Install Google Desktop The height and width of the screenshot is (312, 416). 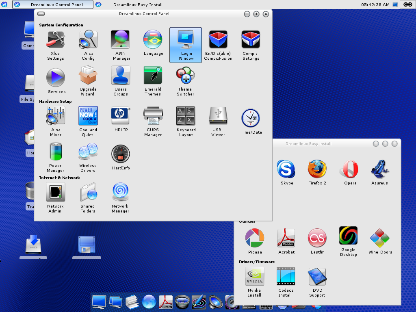coord(348,241)
